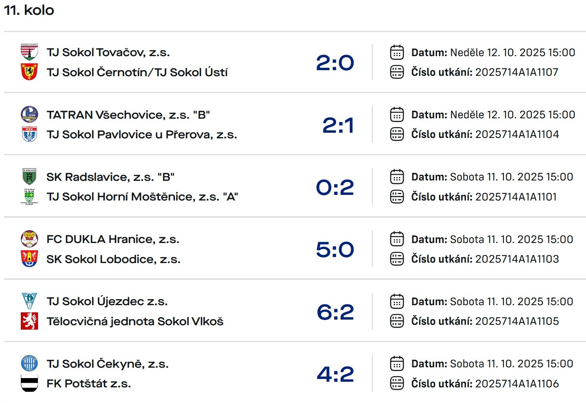The width and height of the screenshot is (586, 403).
Task: Click the calendar icon for Tovačov match
Action: coord(397,53)
